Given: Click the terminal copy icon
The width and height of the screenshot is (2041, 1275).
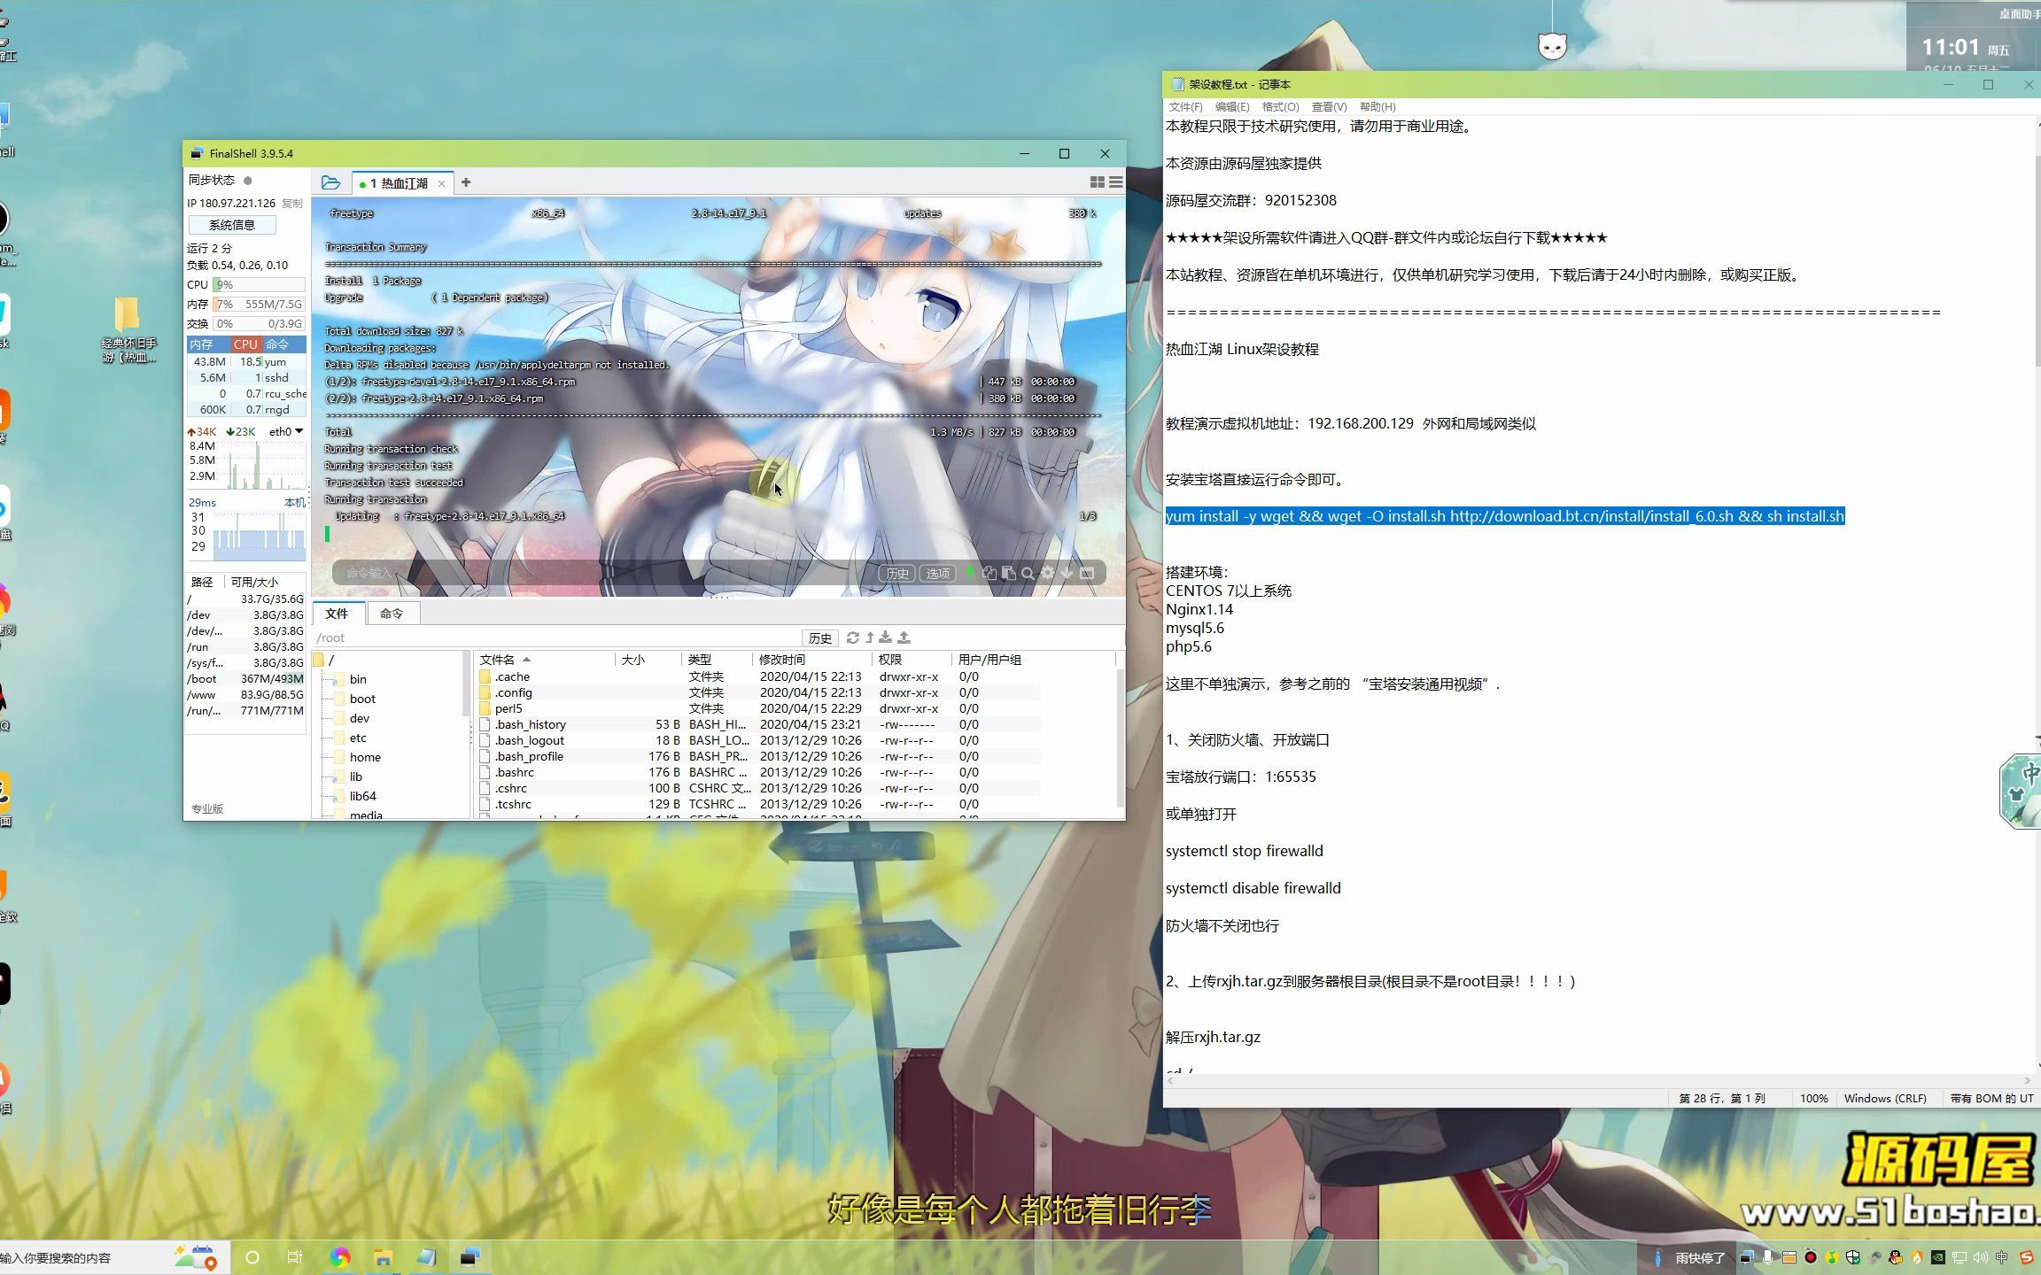Looking at the screenshot, I should 989,573.
